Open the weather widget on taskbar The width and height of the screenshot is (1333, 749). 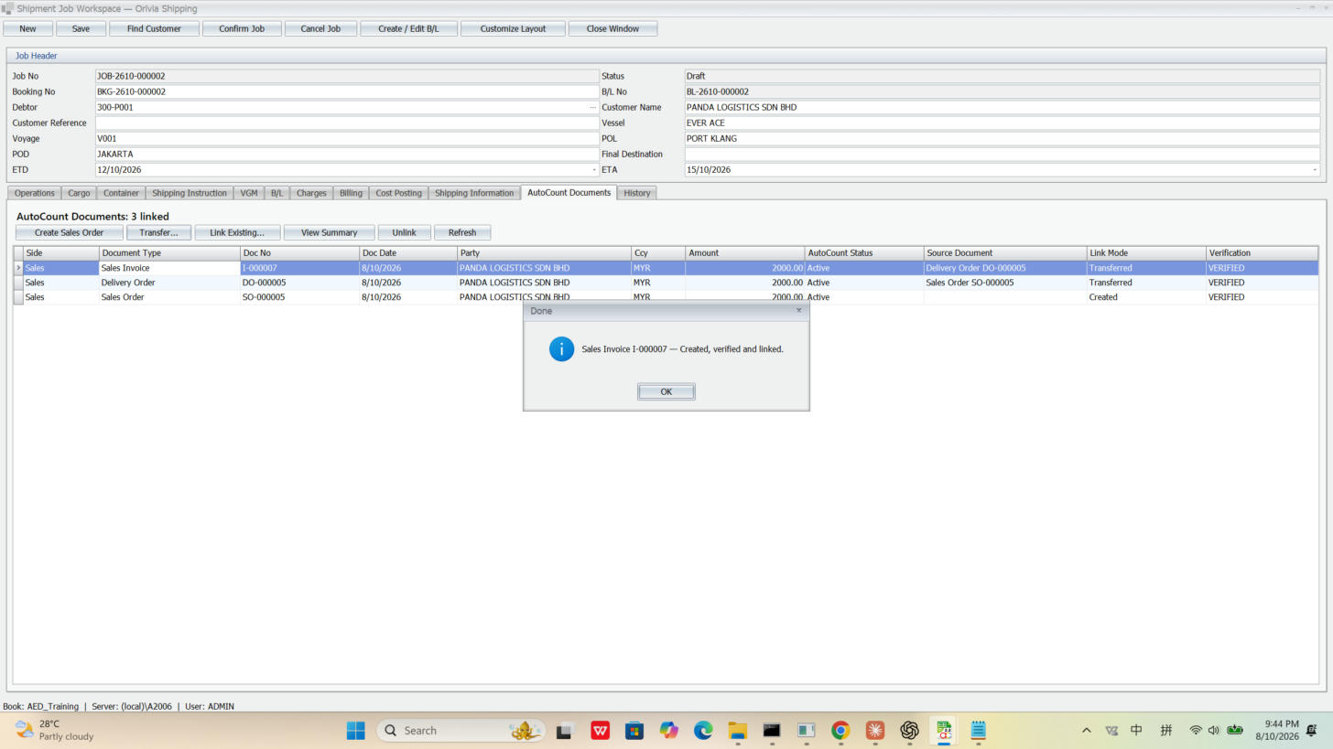[x=55, y=730]
